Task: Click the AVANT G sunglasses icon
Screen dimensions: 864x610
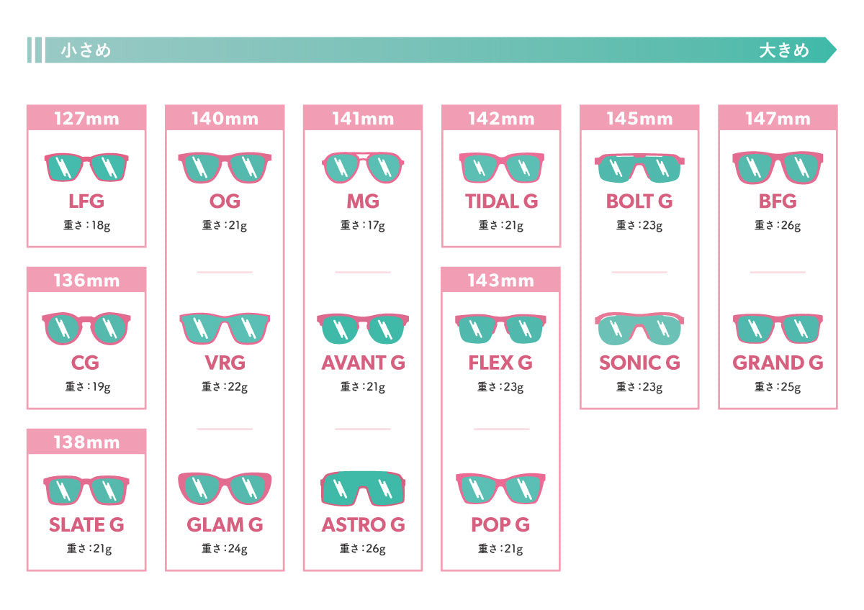Action: [363, 329]
